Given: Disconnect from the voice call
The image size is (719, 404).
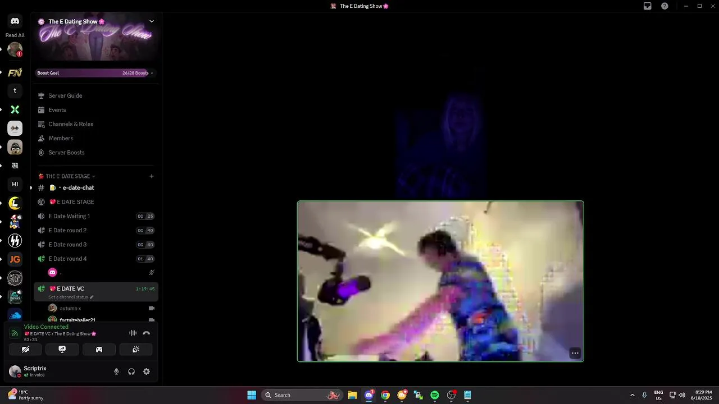Looking at the screenshot, I should pyautogui.click(x=147, y=333).
